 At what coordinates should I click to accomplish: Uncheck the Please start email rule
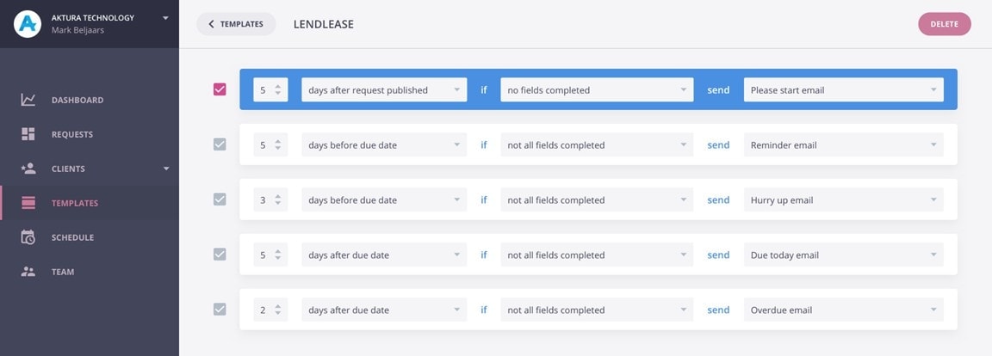tap(220, 89)
